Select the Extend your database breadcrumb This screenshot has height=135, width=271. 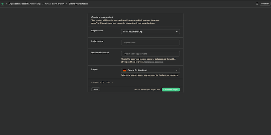[x=79, y=4]
